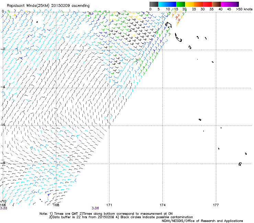Click the latitude label '-4'
The image size is (254, 223).
(3, 87)
